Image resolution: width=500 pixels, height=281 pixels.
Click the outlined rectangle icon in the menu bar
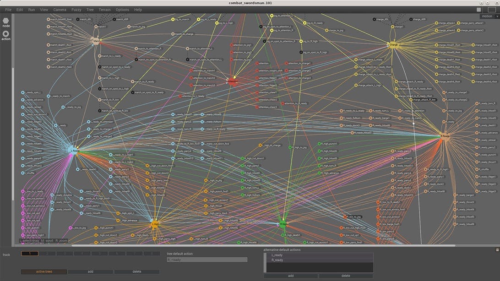click(492, 10)
